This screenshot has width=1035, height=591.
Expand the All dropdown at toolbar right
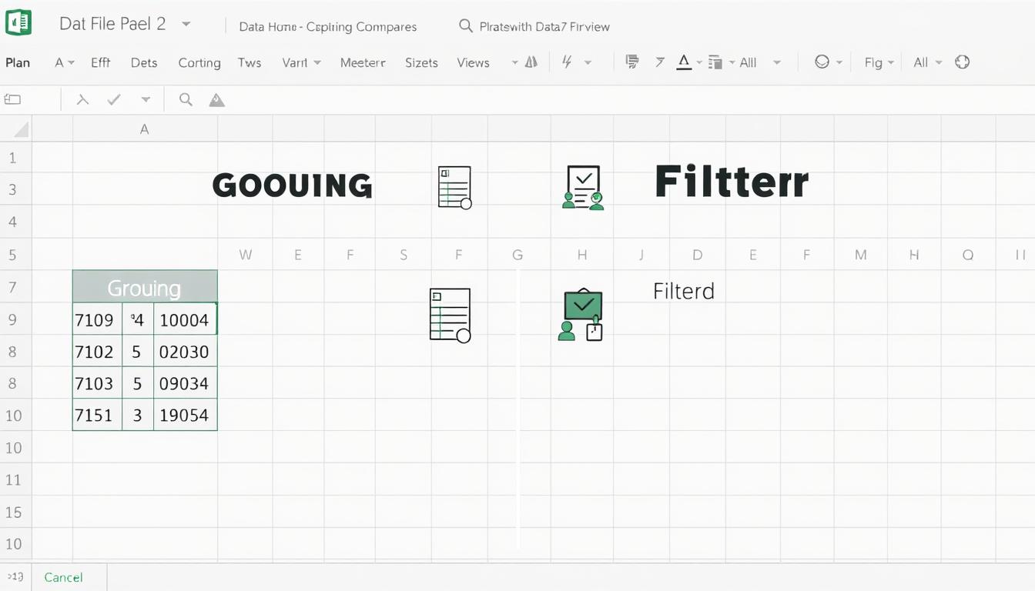pos(927,62)
